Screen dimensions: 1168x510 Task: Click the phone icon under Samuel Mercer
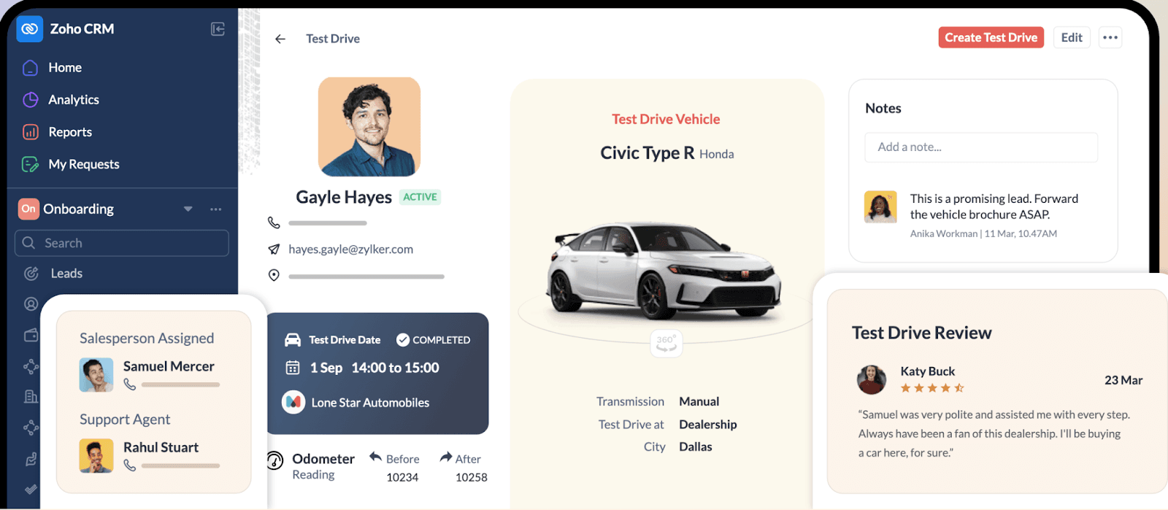click(130, 385)
